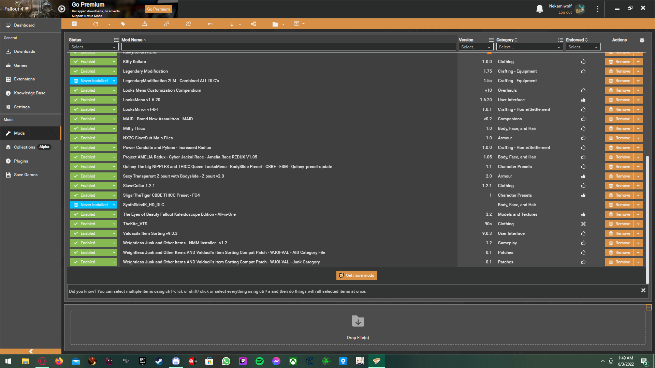Click the Mod Name filter text field
The width and height of the screenshot is (655, 368).
pos(289,47)
